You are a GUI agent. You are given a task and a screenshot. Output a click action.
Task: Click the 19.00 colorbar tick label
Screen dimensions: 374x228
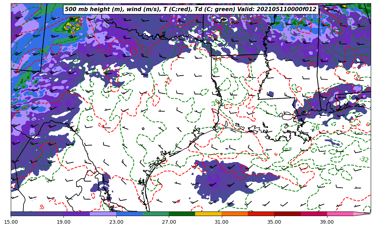63,222
